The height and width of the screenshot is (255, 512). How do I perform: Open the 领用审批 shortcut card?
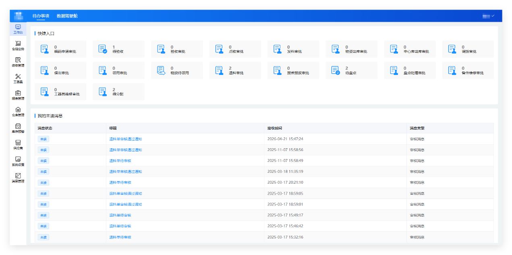point(118,70)
